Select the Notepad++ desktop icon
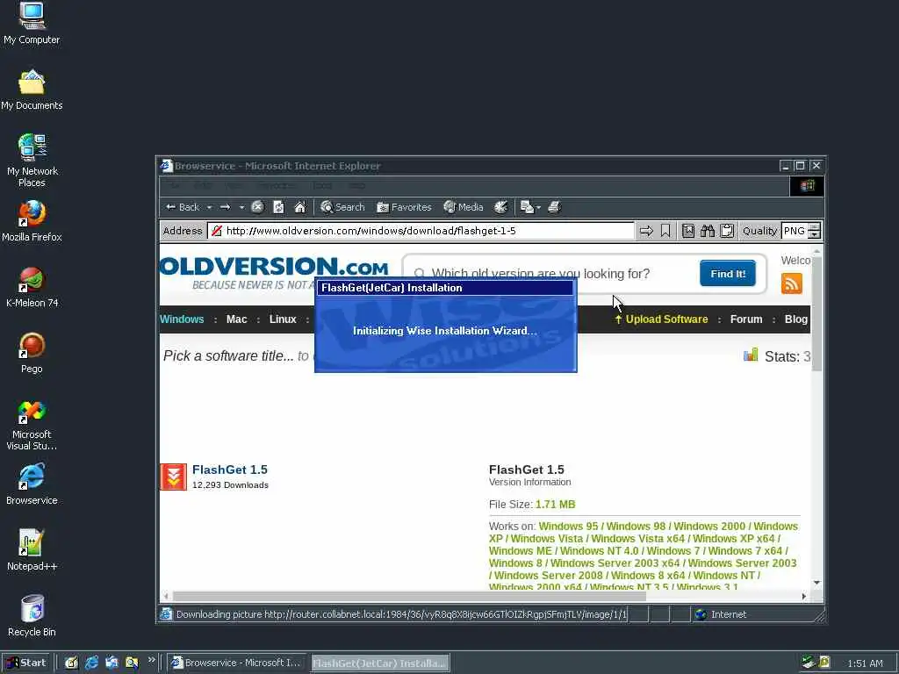The width and height of the screenshot is (899, 674). (x=32, y=551)
